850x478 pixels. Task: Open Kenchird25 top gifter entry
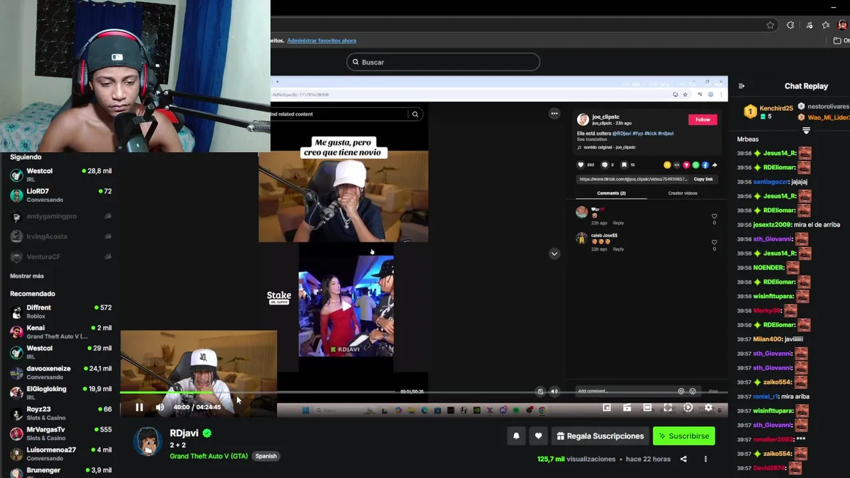coord(768,112)
